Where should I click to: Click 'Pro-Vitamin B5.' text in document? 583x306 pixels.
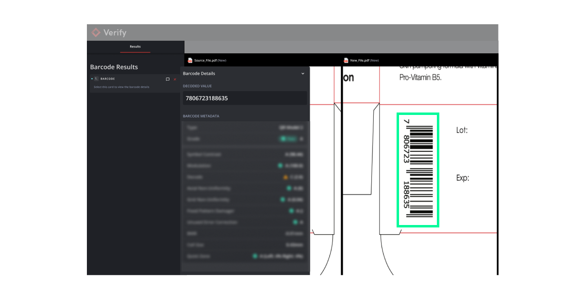pyautogui.click(x=420, y=77)
